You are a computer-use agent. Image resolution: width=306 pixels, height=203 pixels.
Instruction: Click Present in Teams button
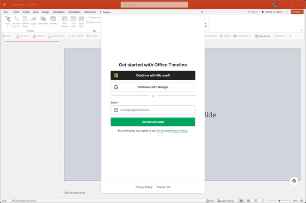click(272, 12)
